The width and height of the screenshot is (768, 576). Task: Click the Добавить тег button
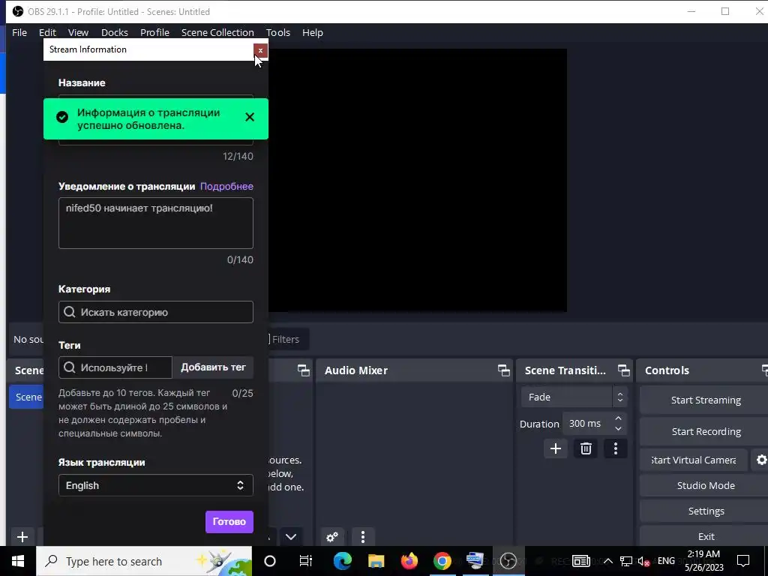tap(213, 367)
